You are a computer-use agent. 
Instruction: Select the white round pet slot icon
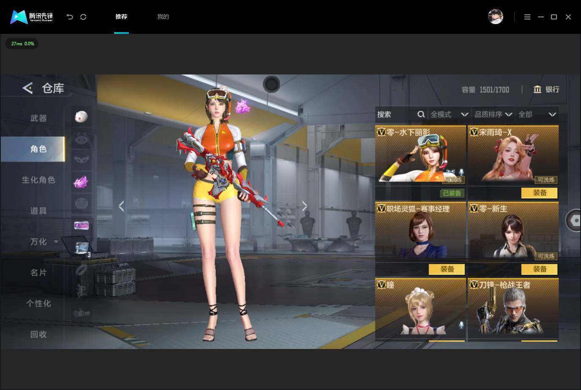tap(81, 116)
